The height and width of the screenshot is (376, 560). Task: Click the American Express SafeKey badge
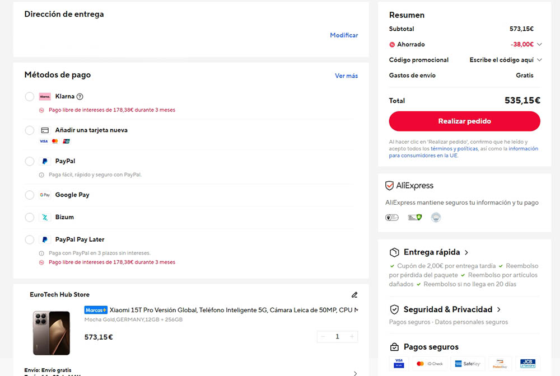468,364
